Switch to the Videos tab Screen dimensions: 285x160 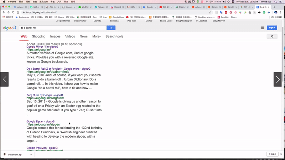pyautogui.click(x=70, y=37)
